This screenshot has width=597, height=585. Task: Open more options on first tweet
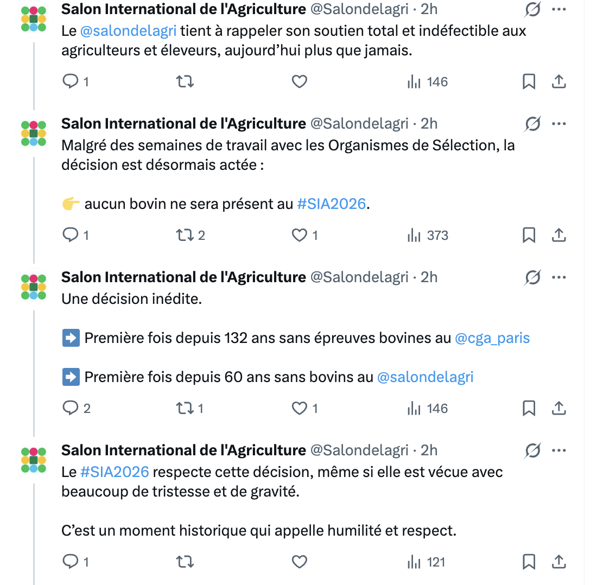coord(559,9)
